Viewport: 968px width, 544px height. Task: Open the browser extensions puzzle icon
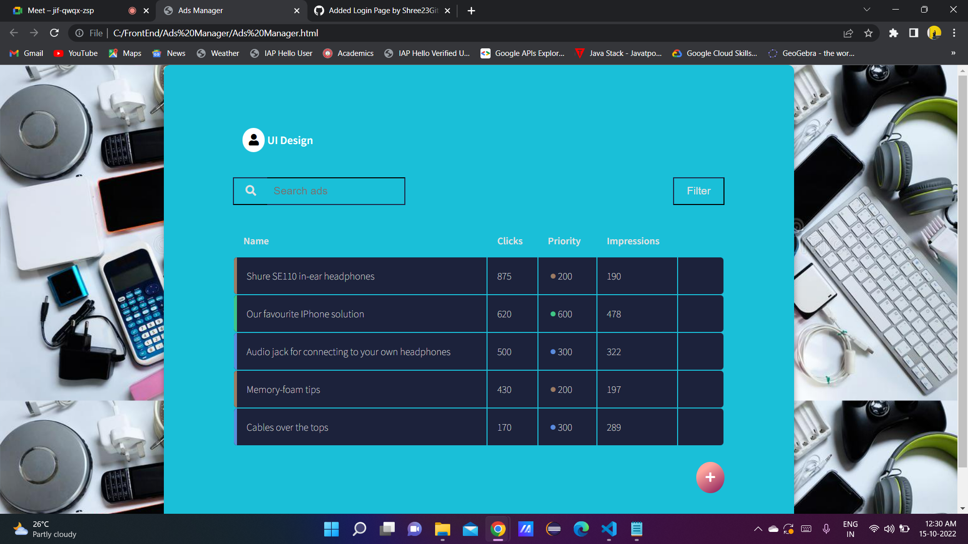click(x=893, y=33)
